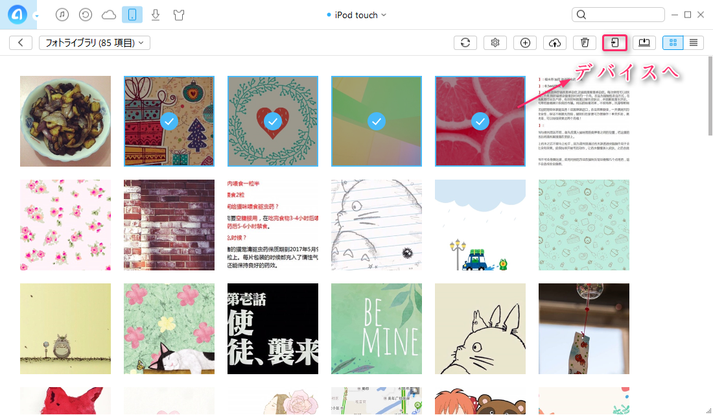Click the AnyTrans app logo
713x415 pixels.
18,14
